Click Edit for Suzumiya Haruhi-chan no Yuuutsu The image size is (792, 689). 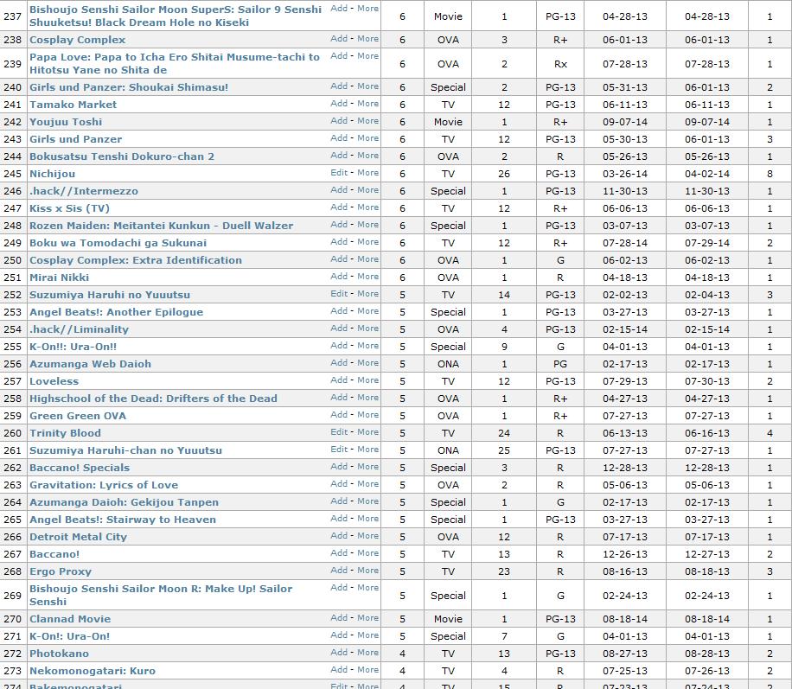tap(339, 450)
